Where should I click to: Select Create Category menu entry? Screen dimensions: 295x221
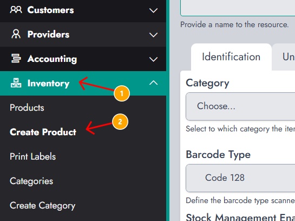click(x=43, y=205)
